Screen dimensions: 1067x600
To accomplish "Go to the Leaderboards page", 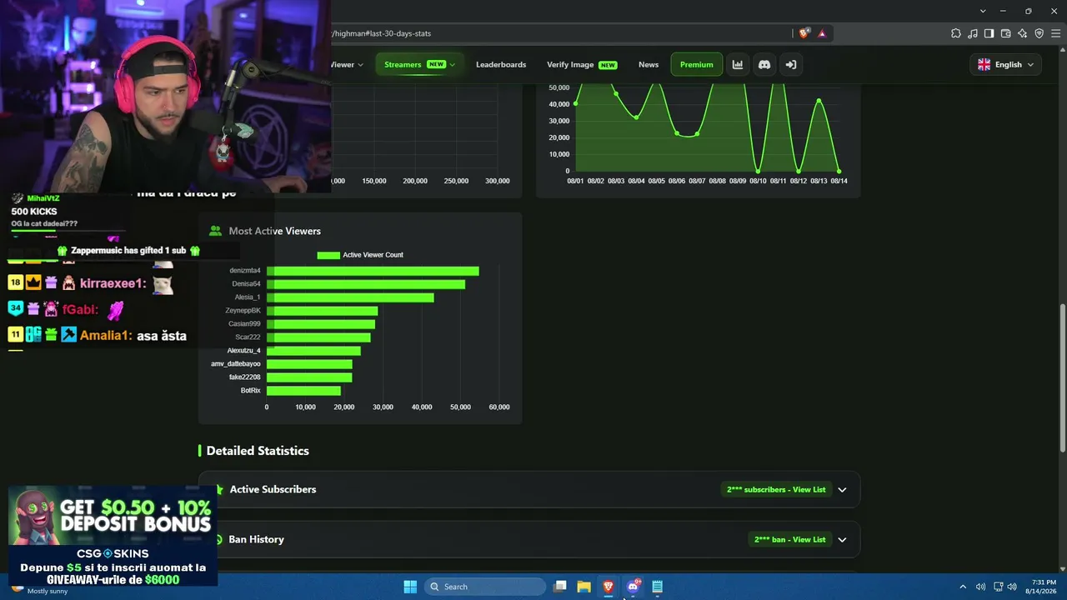I will pyautogui.click(x=501, y=64).
